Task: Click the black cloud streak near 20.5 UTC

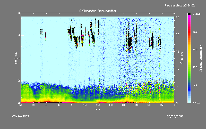Action: pyautogui.click(x=152, y=41)
